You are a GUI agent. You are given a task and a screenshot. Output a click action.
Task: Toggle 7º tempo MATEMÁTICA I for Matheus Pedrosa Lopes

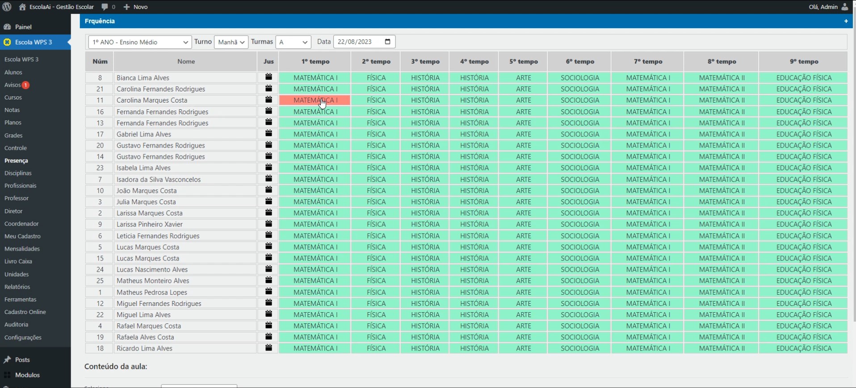point(647,292)
